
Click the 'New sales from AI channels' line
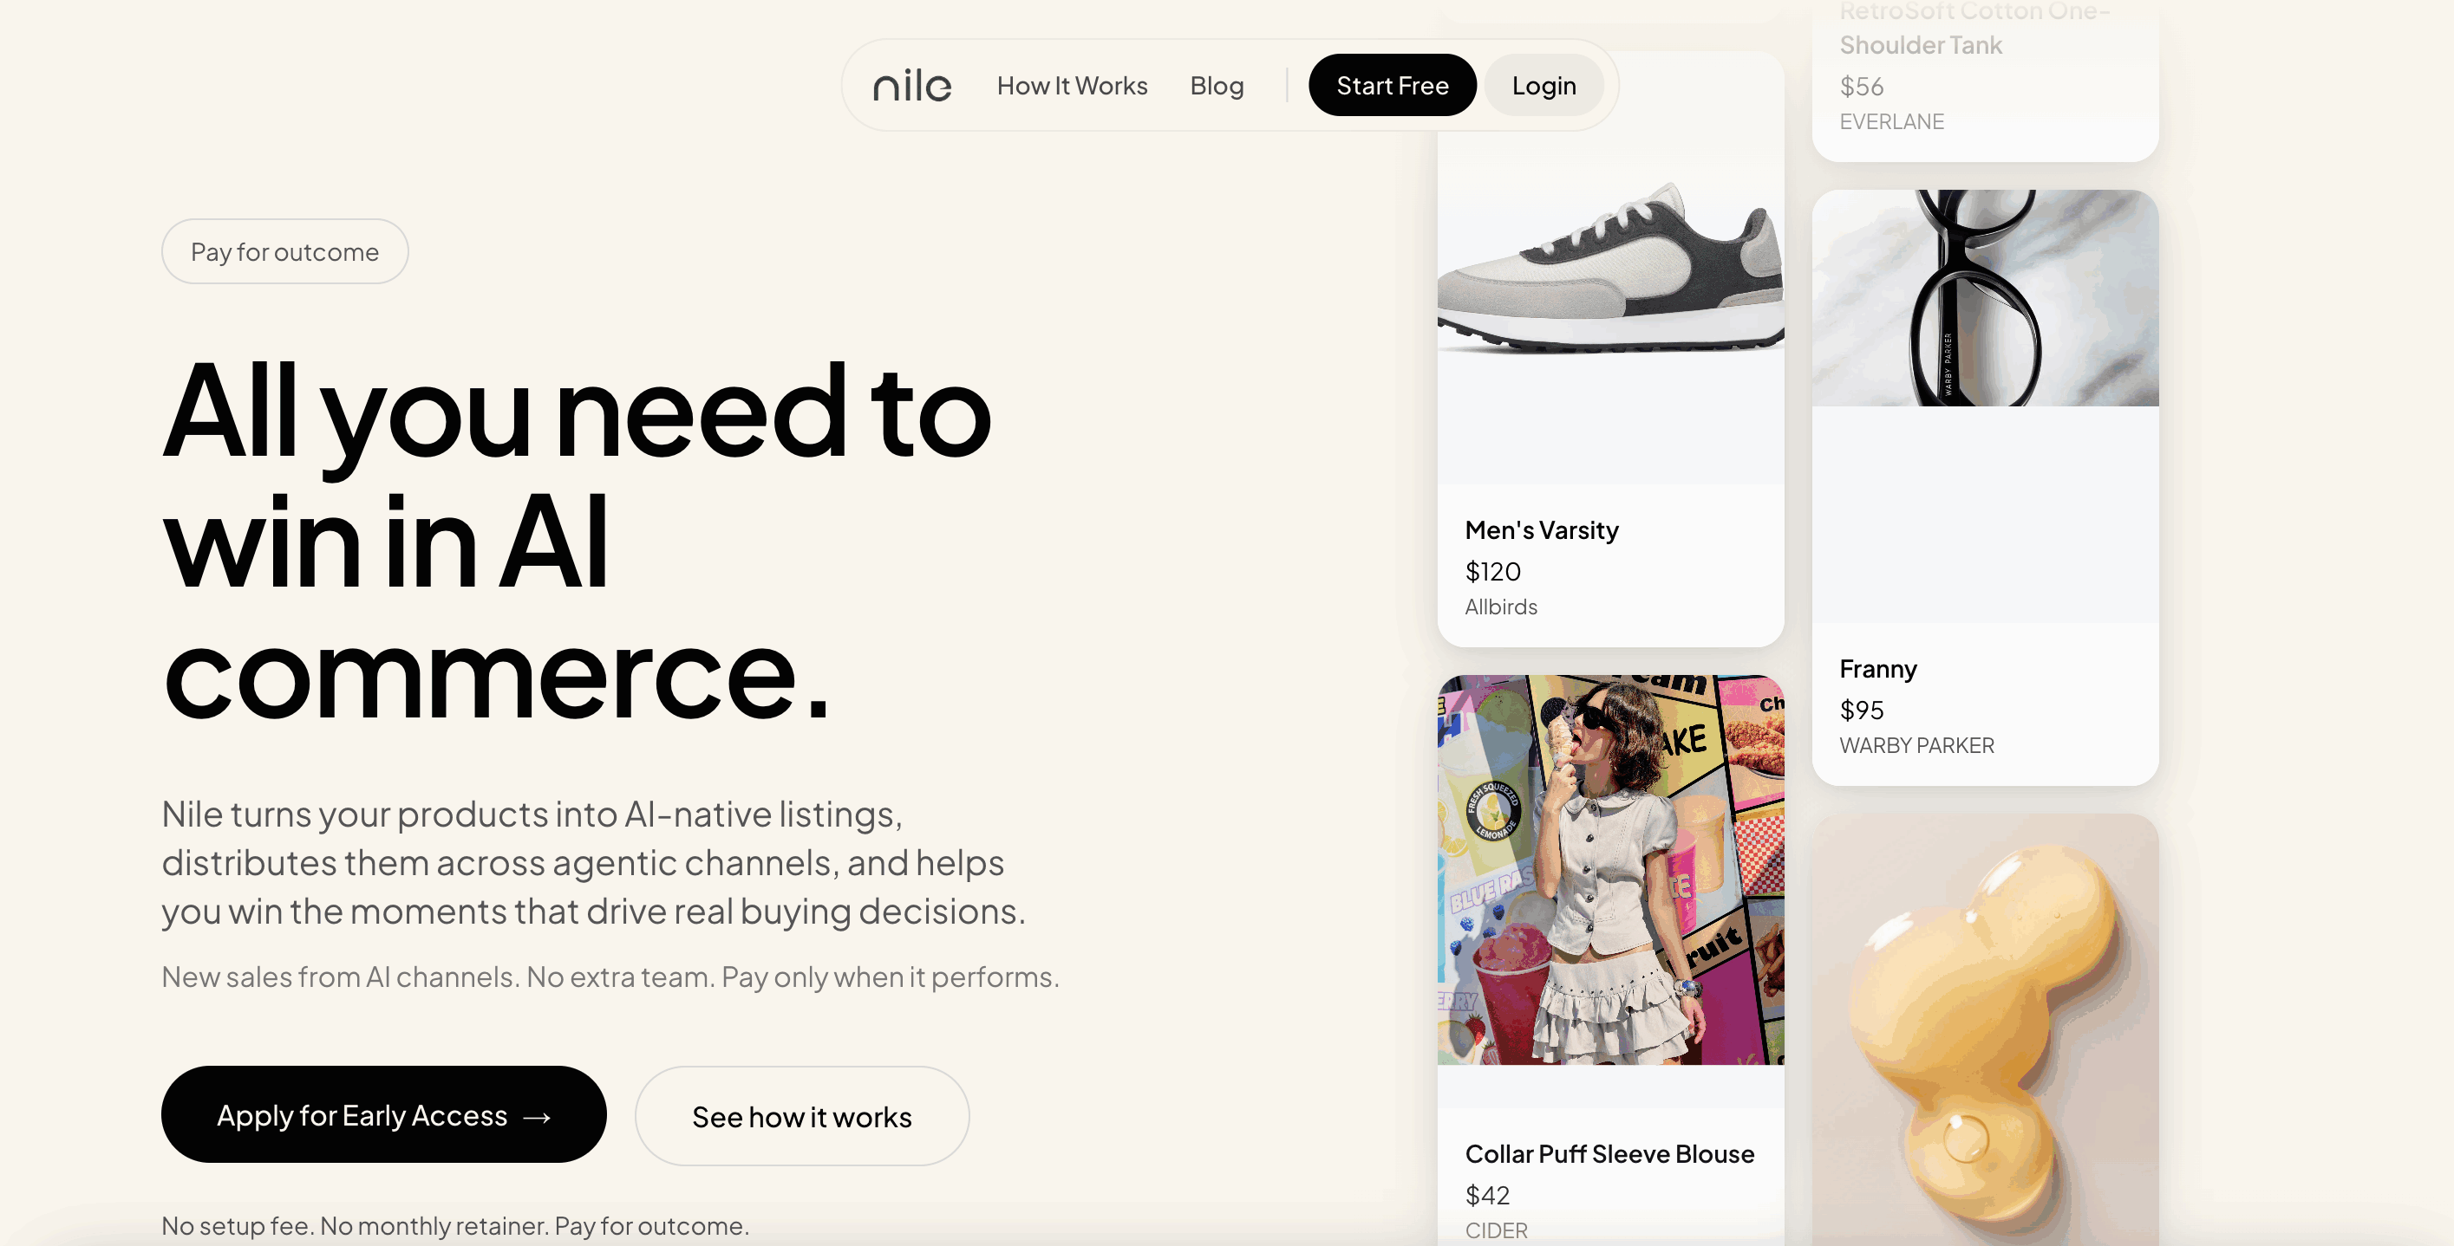(x=610, y=977)
